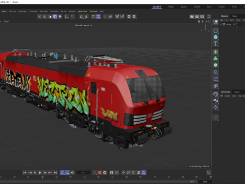This screenshot has height=184, width=245.
Task: Step to the next frame
Action: coord(45,173)
